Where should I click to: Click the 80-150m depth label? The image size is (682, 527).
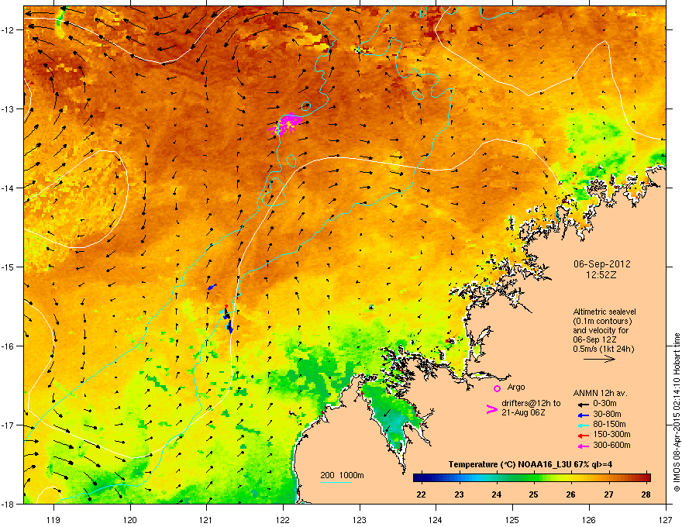pyautogui.click(x=609, y=424)
